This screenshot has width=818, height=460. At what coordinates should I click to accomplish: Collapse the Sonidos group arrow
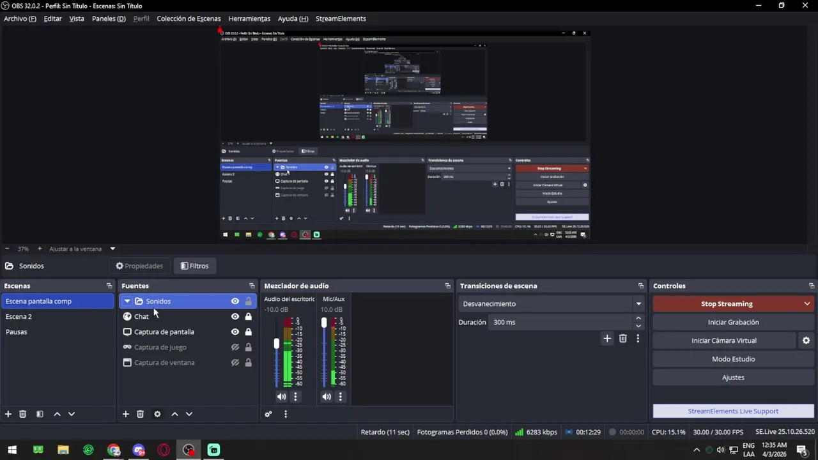pos(127,301)
